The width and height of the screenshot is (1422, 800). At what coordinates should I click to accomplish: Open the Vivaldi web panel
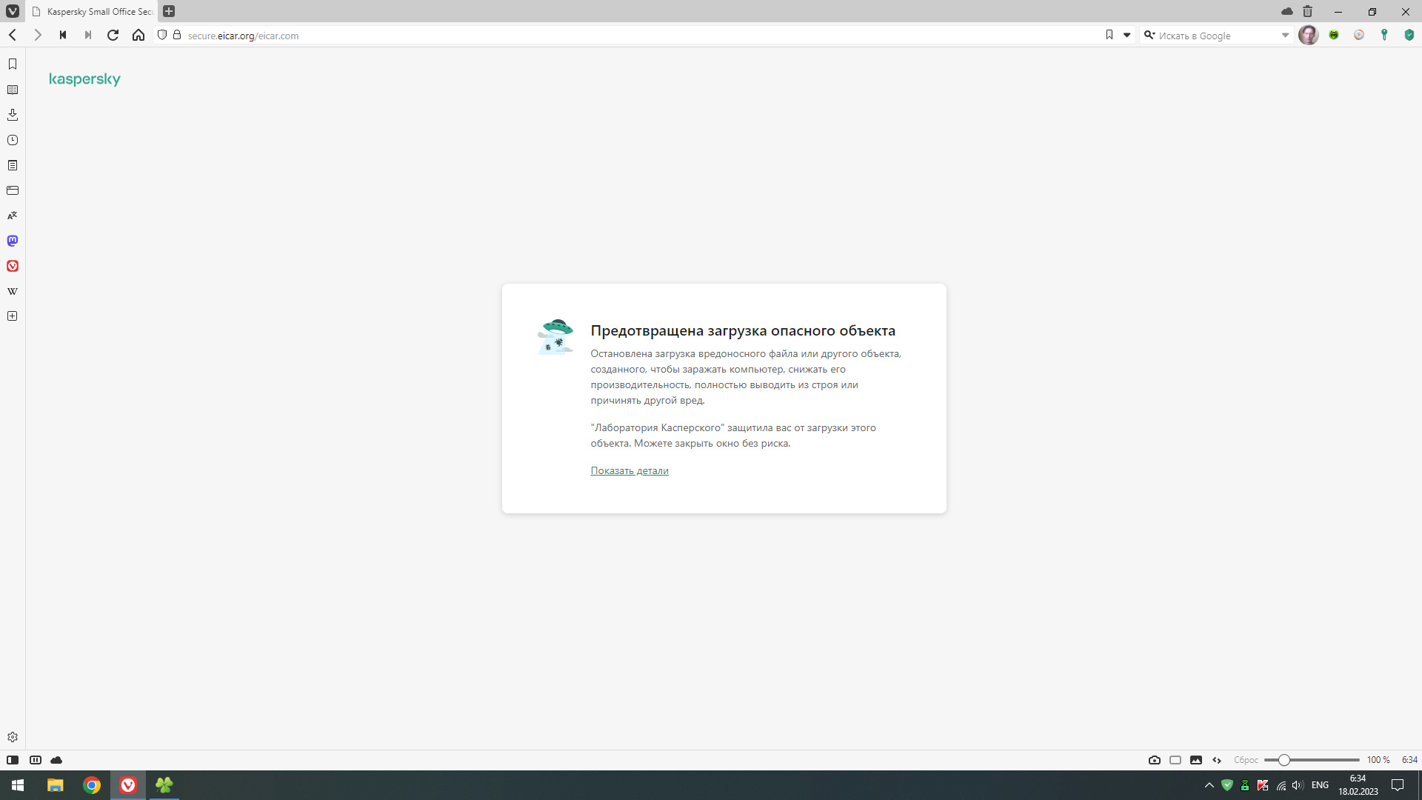[x=13, y=266]
